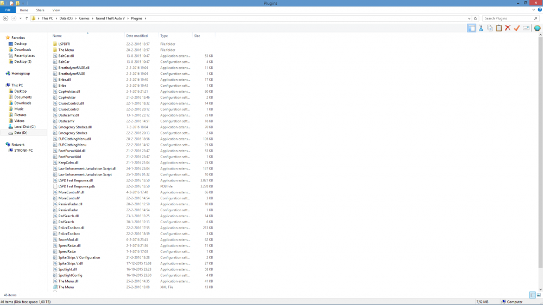This screenshot has width=543, height=305.
Task: Select Desktop (2) in Favorites
Action: (x=22, y=61)
